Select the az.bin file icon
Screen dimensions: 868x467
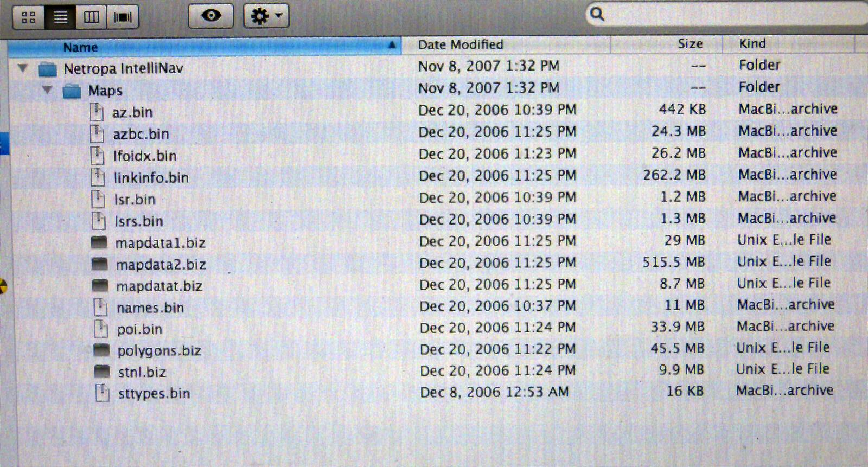[x=96, y=112]
